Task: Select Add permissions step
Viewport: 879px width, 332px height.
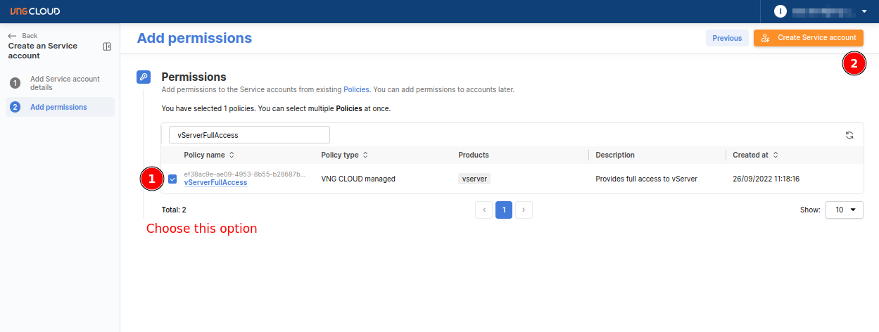Action: point(58,107)
